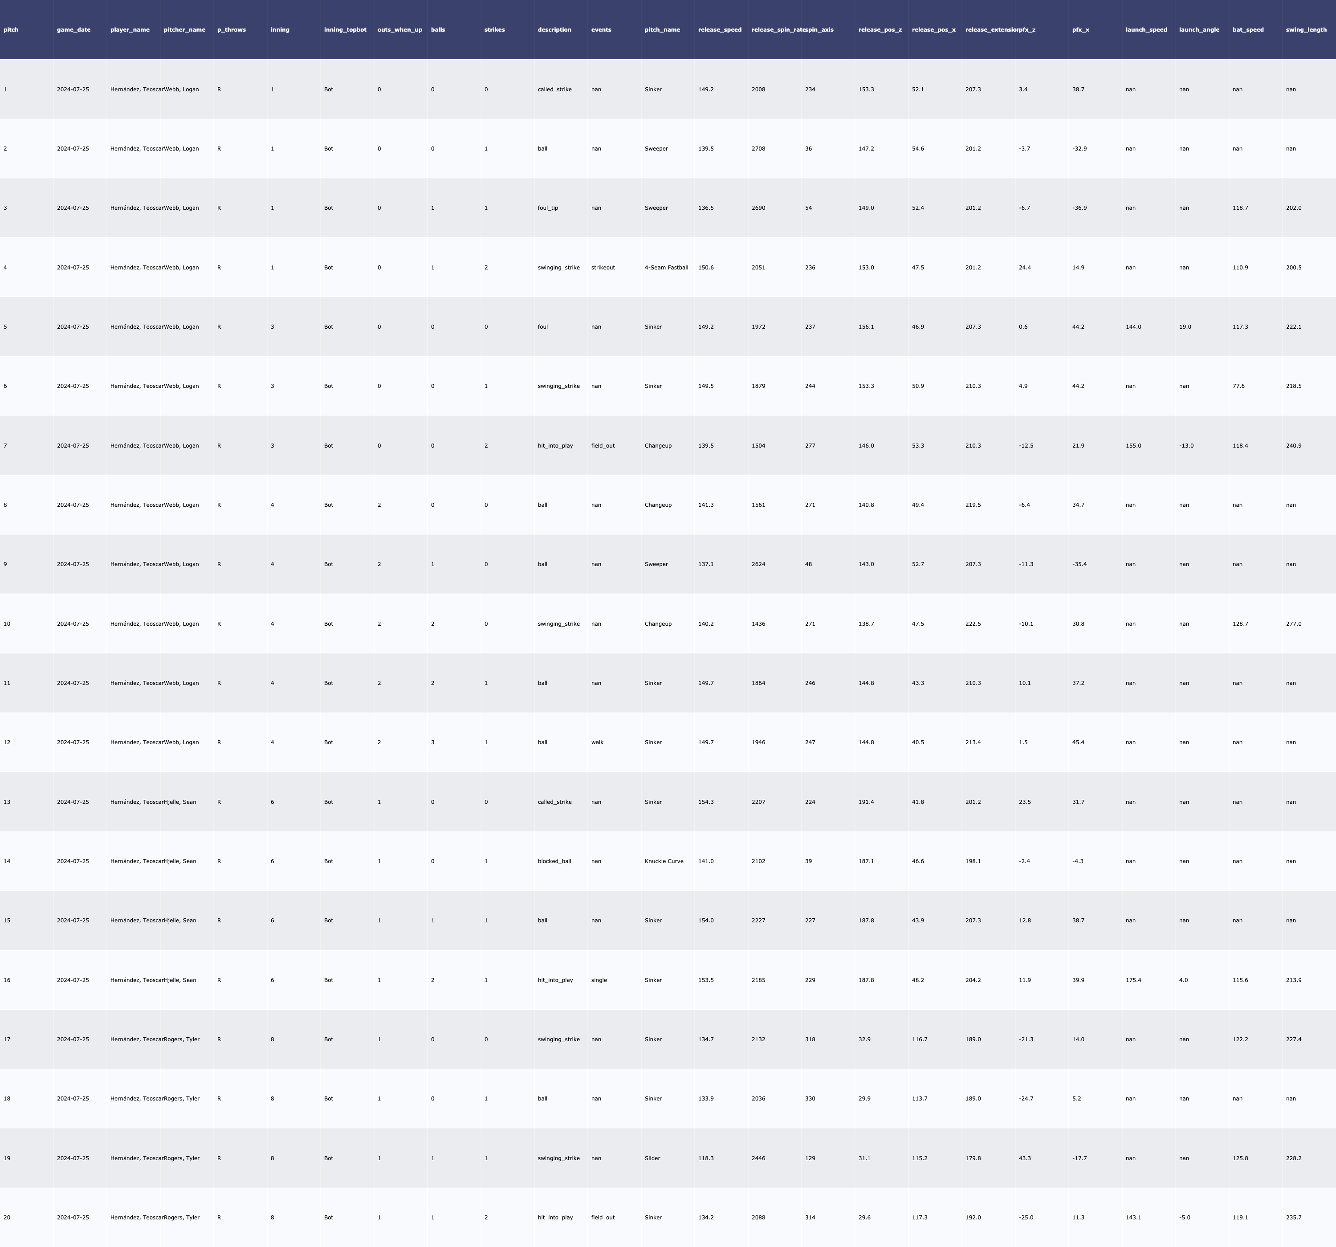The width and height of the screenshot is (1336, 1247).
Task: Click release speed value 118.3
Action: [706, 1158]
